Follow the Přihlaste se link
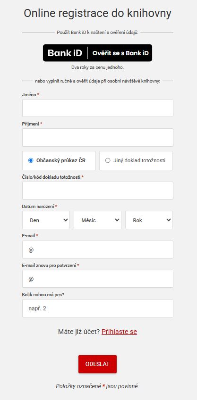The image size is (197, 400). 120,332
